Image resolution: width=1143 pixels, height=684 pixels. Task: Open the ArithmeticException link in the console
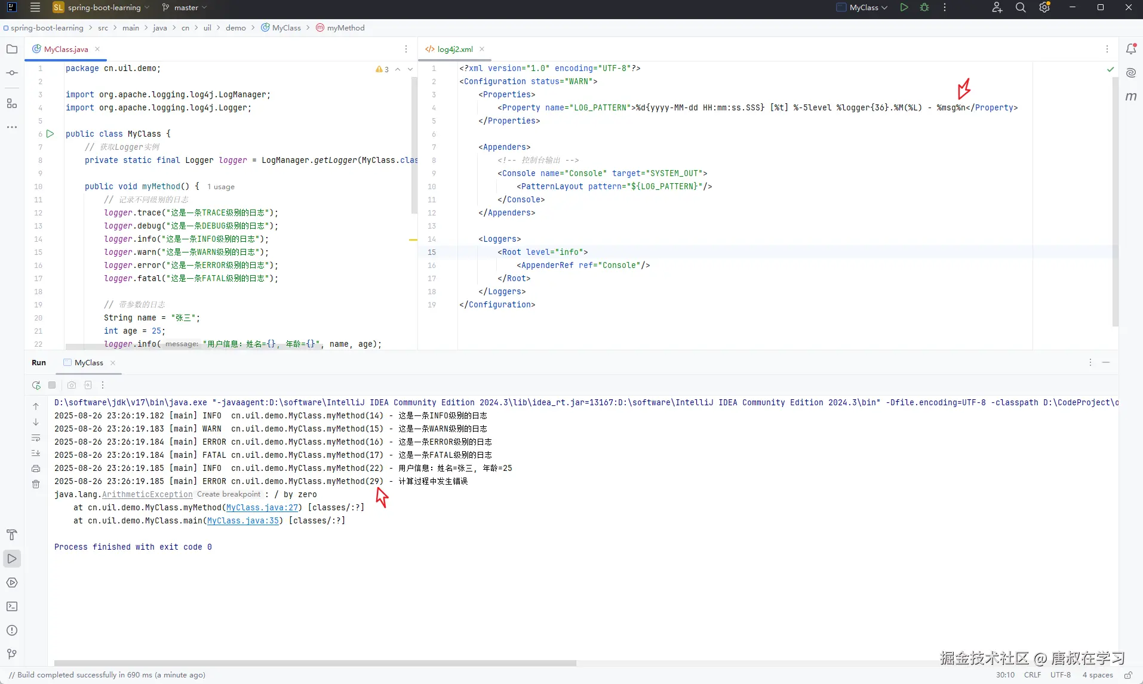pos(148,494)
